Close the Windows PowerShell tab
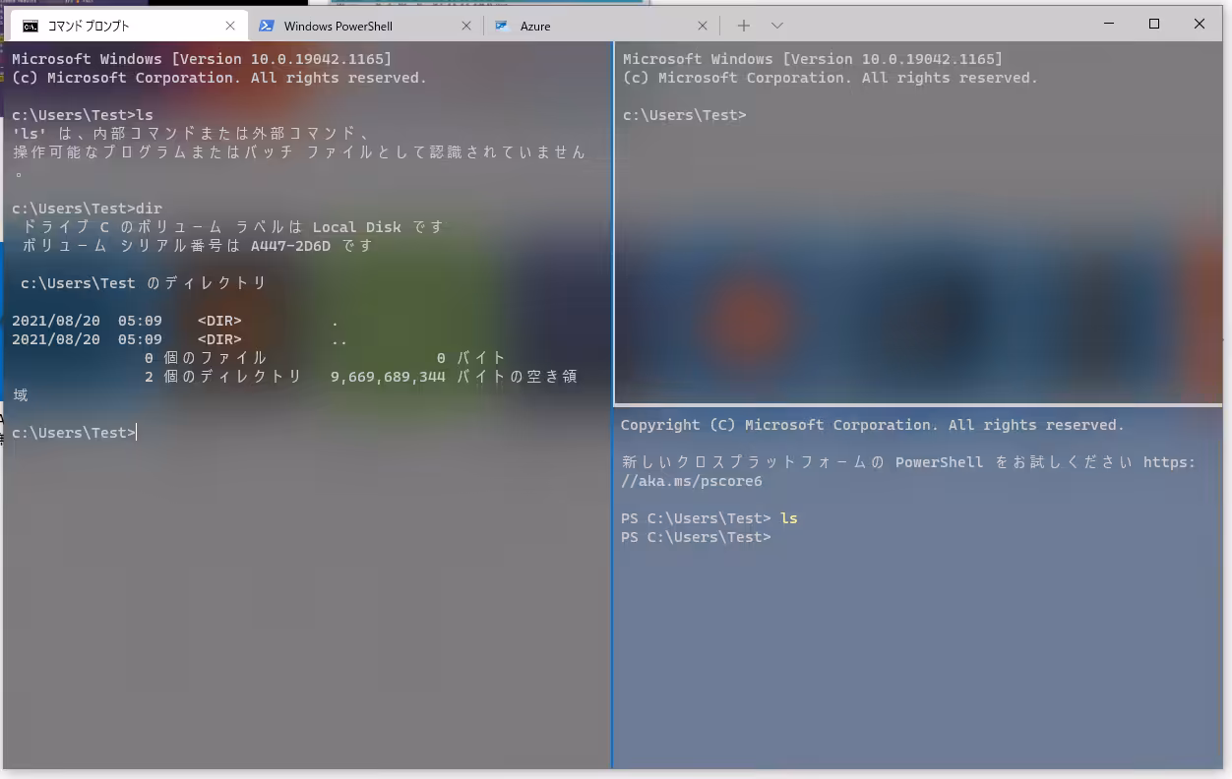 [x=465, y=26]
